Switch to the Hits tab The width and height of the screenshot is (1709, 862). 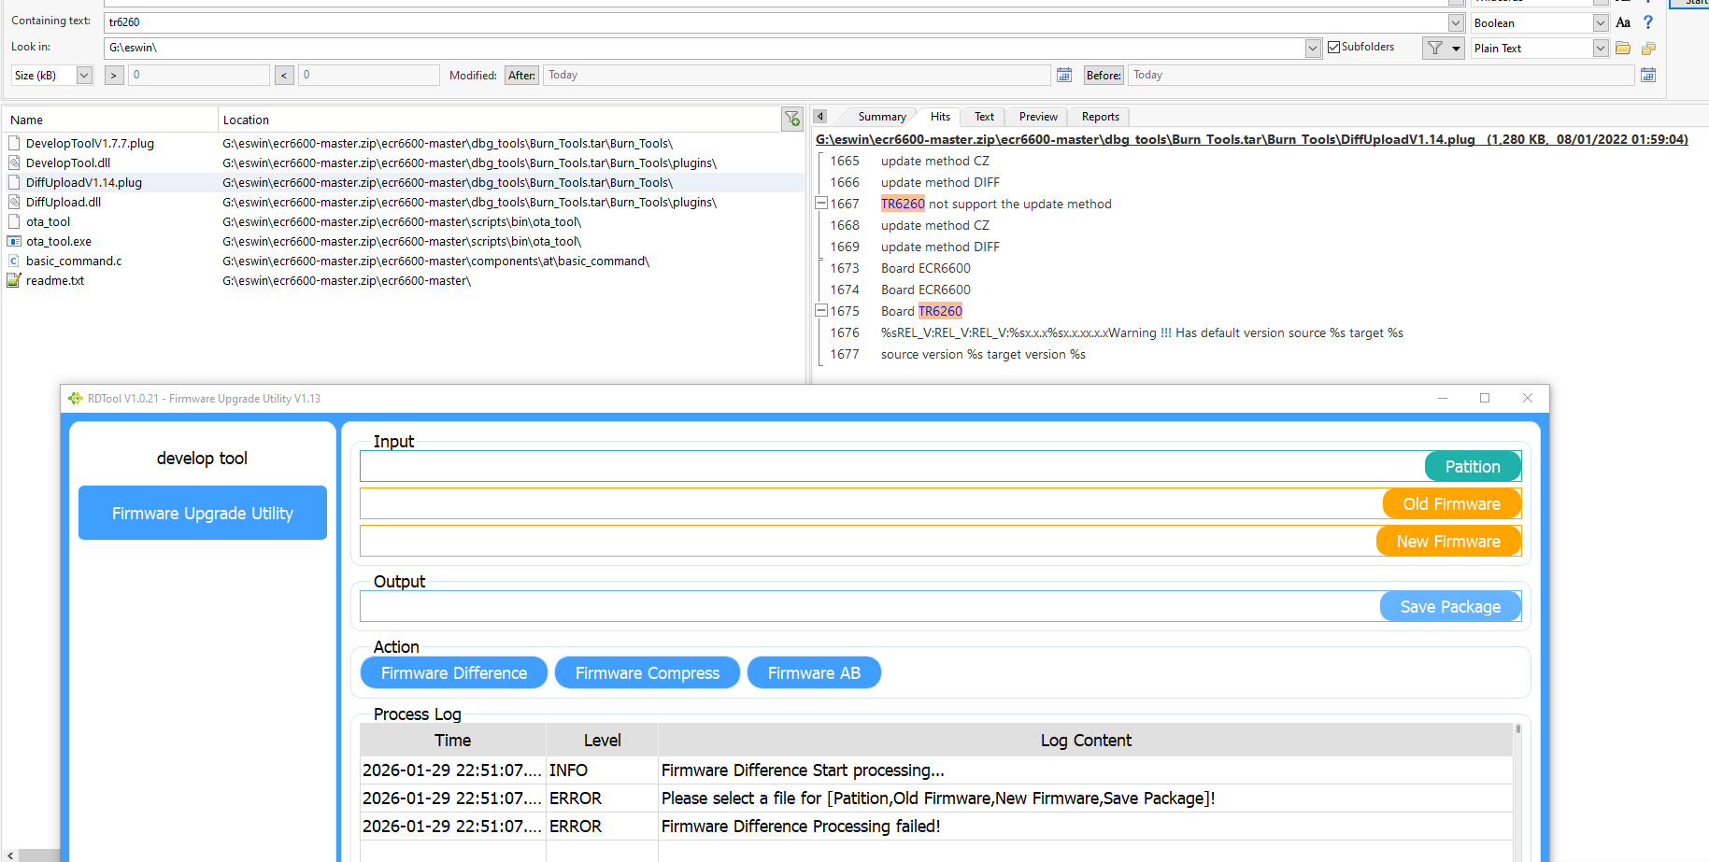pyautogui.click(x=940, y=117)
